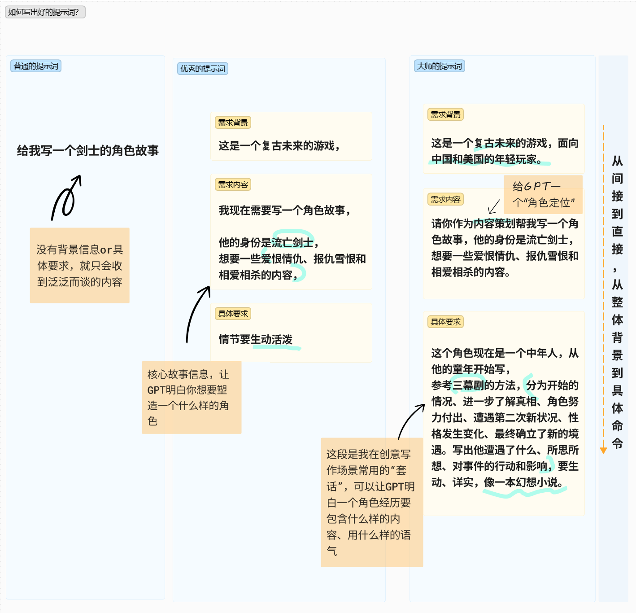Select the sticky note 没有背景信息or具体要求
636x613 pixels.
[x=80, y=265]
